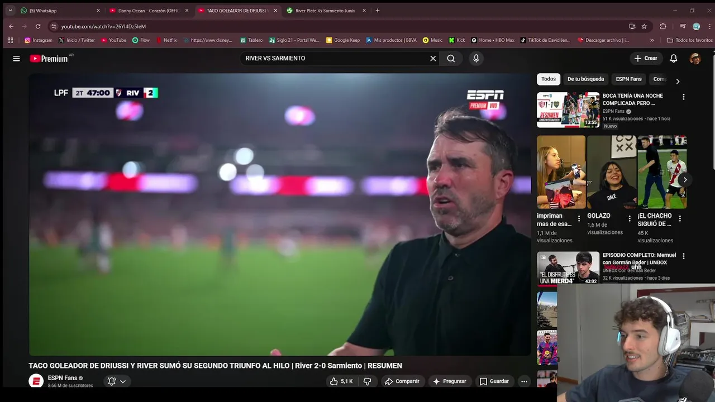
Task: Start voice search with the microphone icon
Action: coord(476,58)
